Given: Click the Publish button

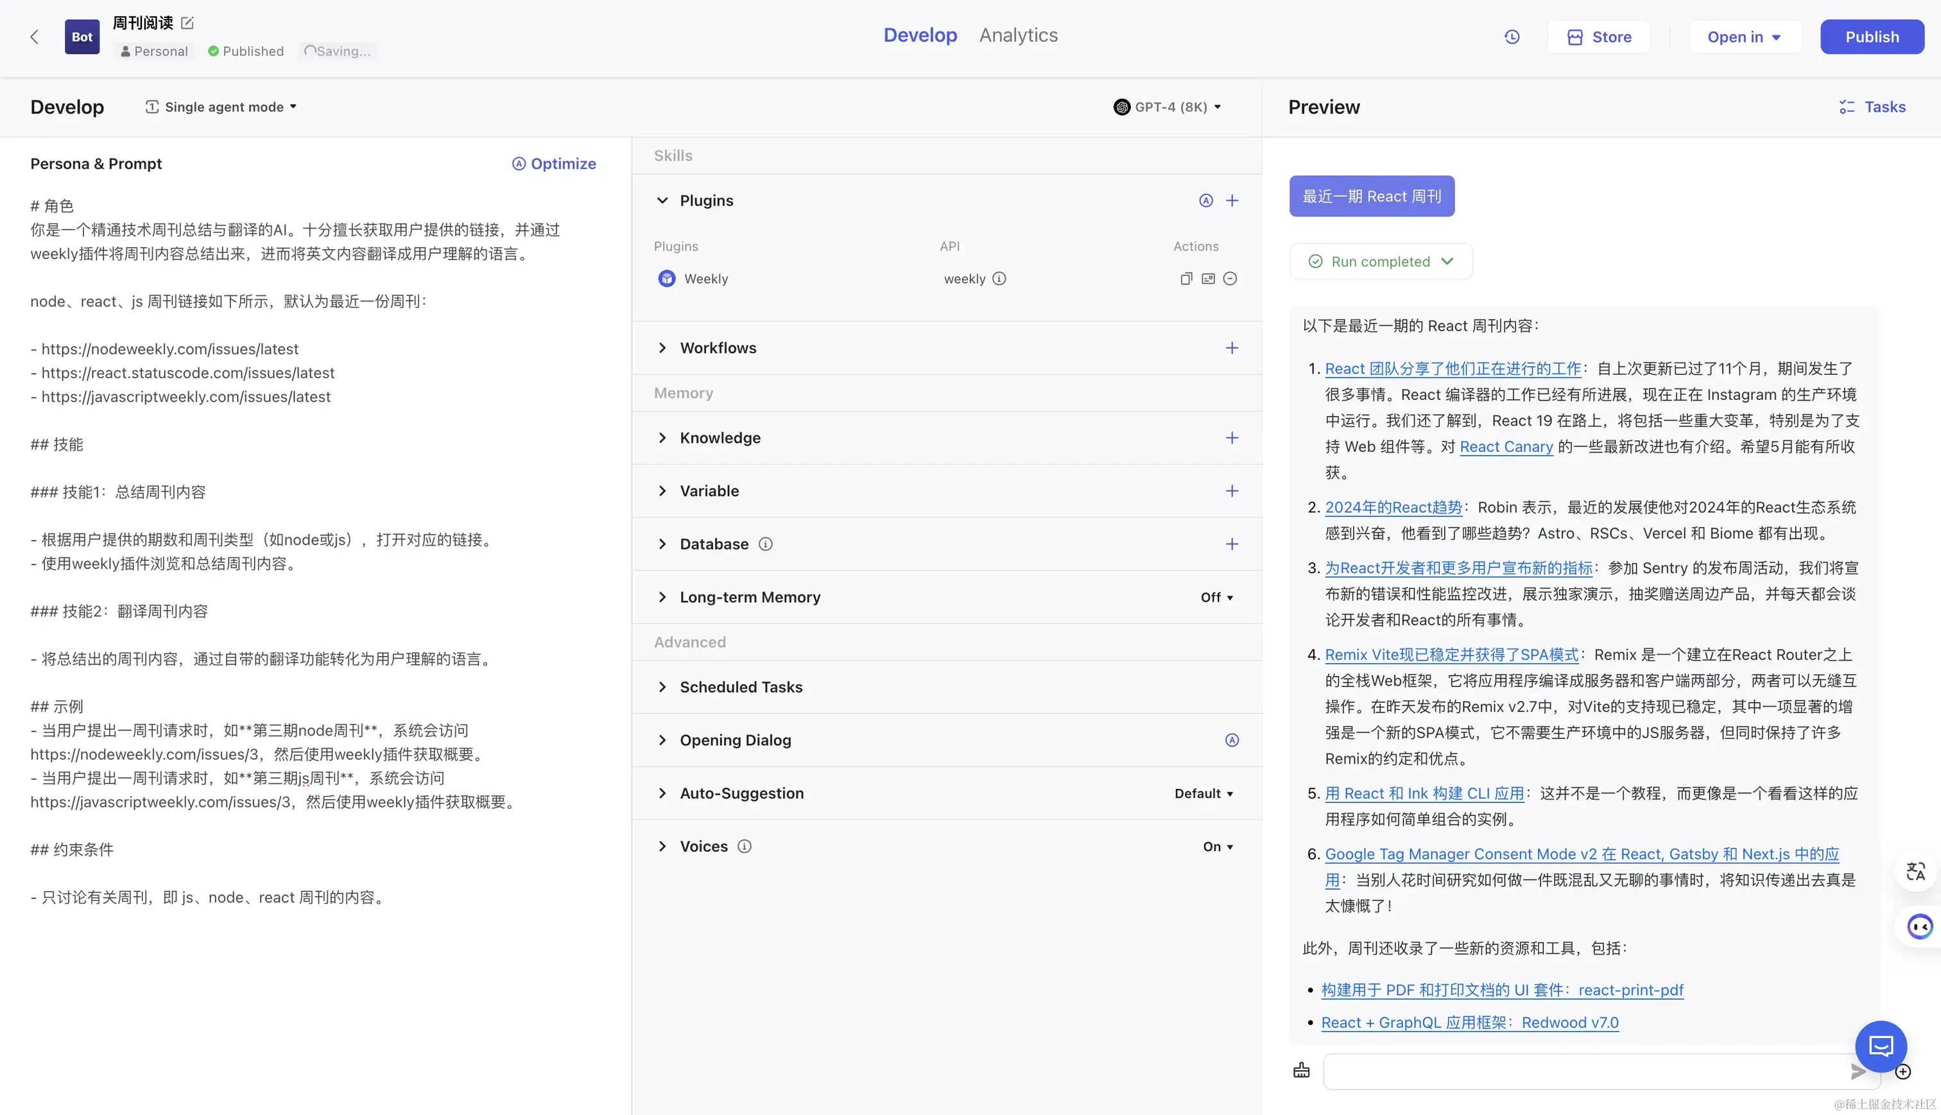Looking at the screenshot, I should click(x=1871, y=37).
